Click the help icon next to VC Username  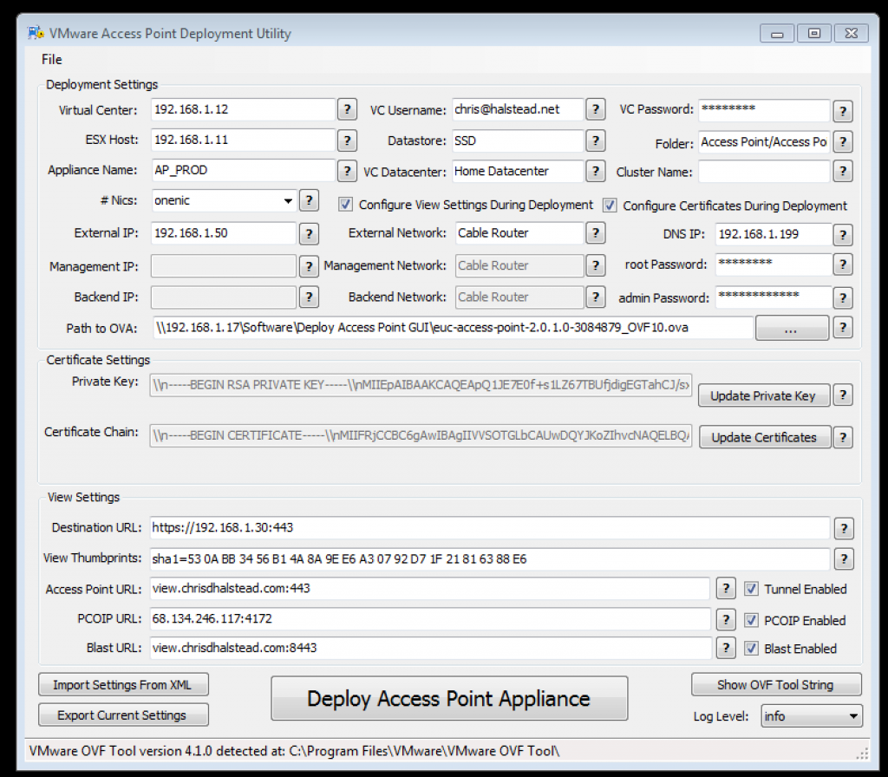point(595,109)
